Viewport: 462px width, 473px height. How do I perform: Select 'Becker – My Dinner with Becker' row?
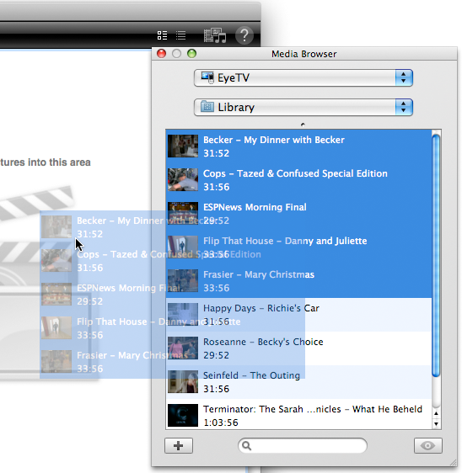[x=298, y=146]
